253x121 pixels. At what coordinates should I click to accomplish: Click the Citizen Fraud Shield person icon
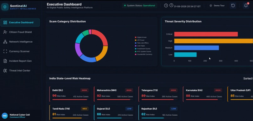[5, 32]
